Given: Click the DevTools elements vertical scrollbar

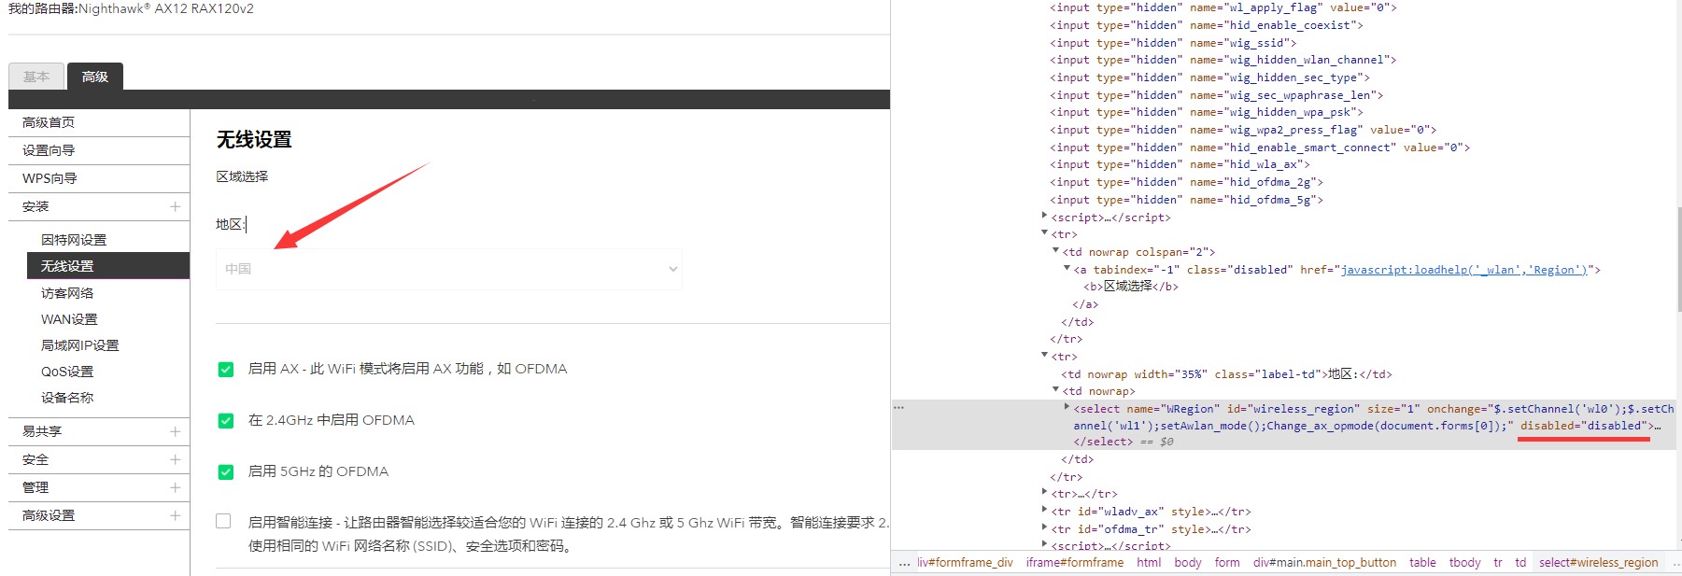Looking at the screenshot, I should click(1678, 260).
